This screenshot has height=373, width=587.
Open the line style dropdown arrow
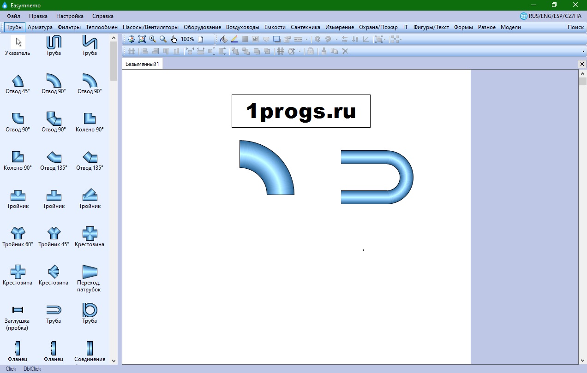306,39
